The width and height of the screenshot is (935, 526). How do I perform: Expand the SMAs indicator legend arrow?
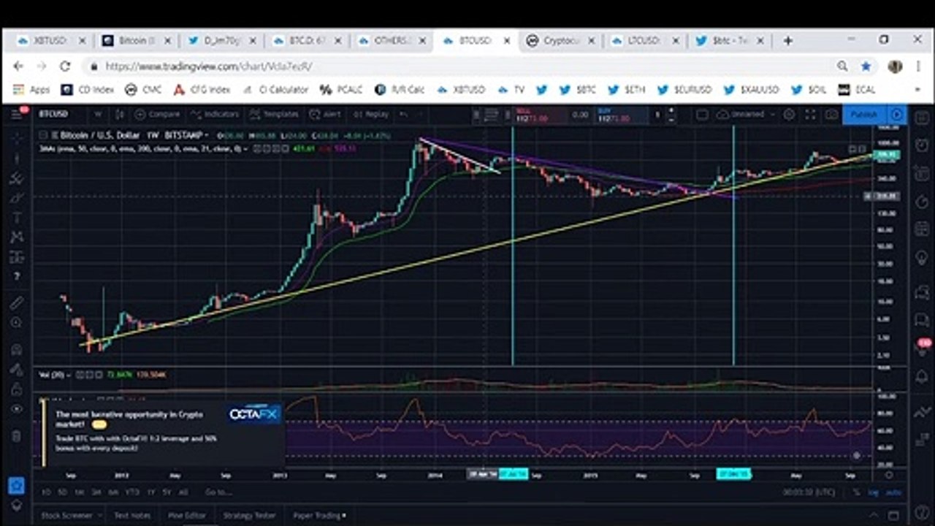pyautogui.click(x=245, y=148)
